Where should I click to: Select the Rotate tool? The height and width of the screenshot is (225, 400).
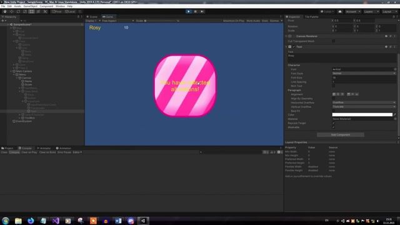coord(18,11)
